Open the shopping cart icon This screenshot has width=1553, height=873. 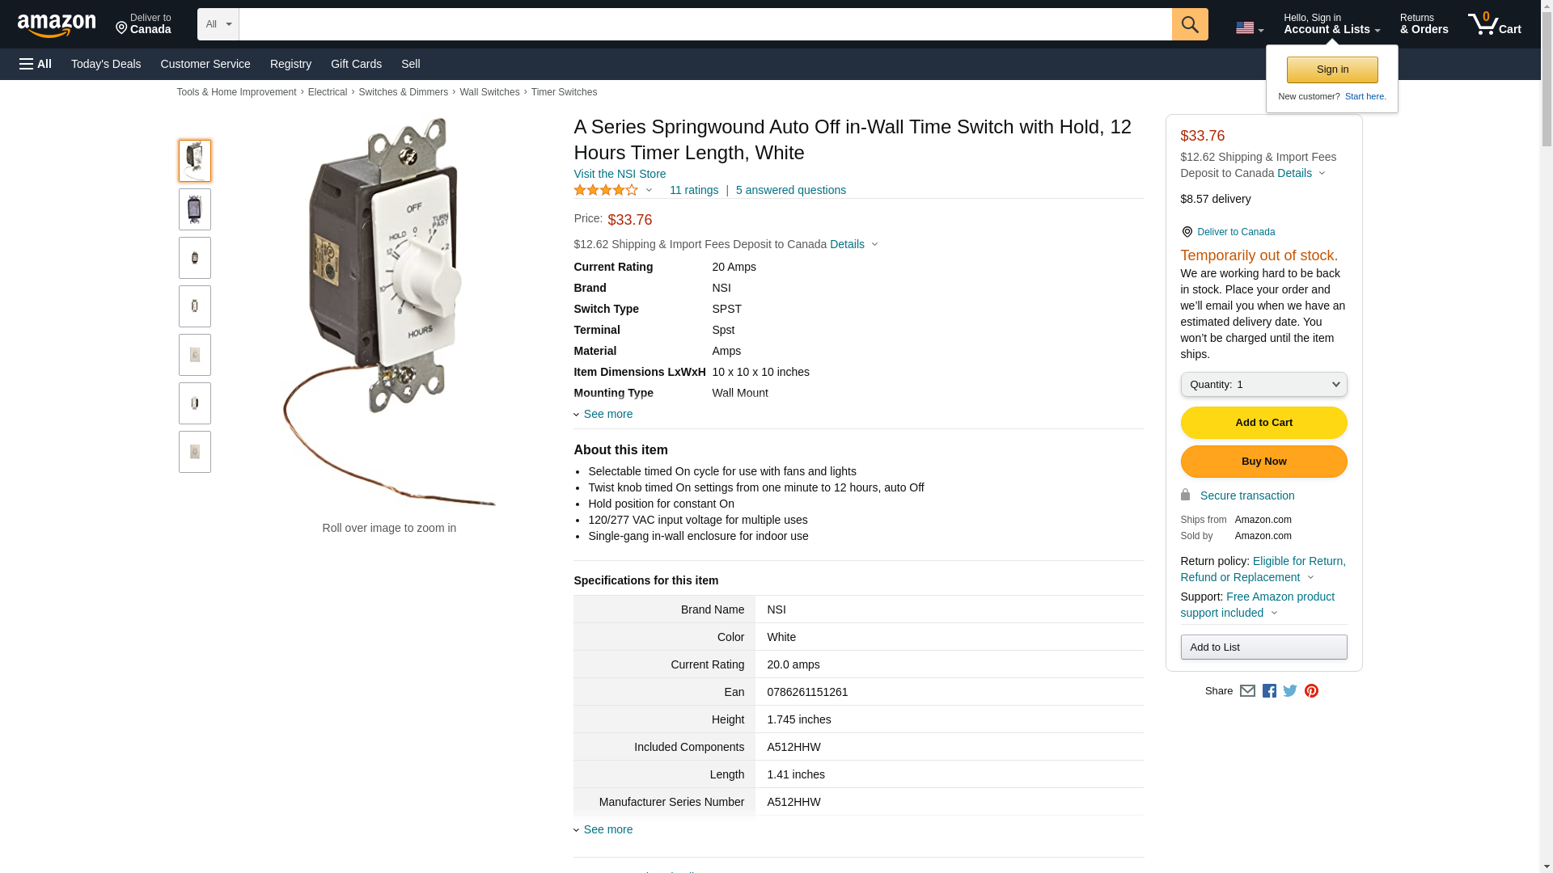tap(1494, 24)
